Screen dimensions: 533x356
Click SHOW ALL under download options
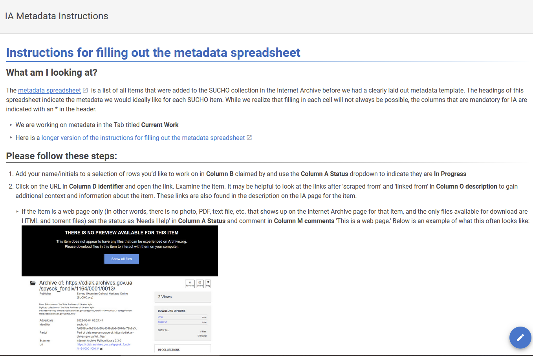coord(163,330)
